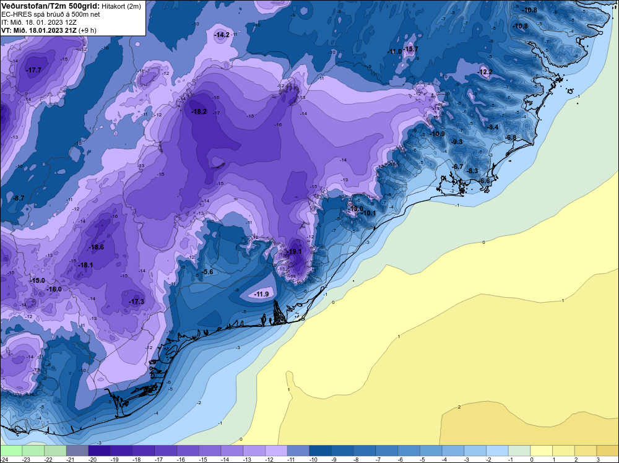Select the legend swatch labeled 3
Image resolution: width=619 pixels, height=463 pixels.
[x=608, y=451]
